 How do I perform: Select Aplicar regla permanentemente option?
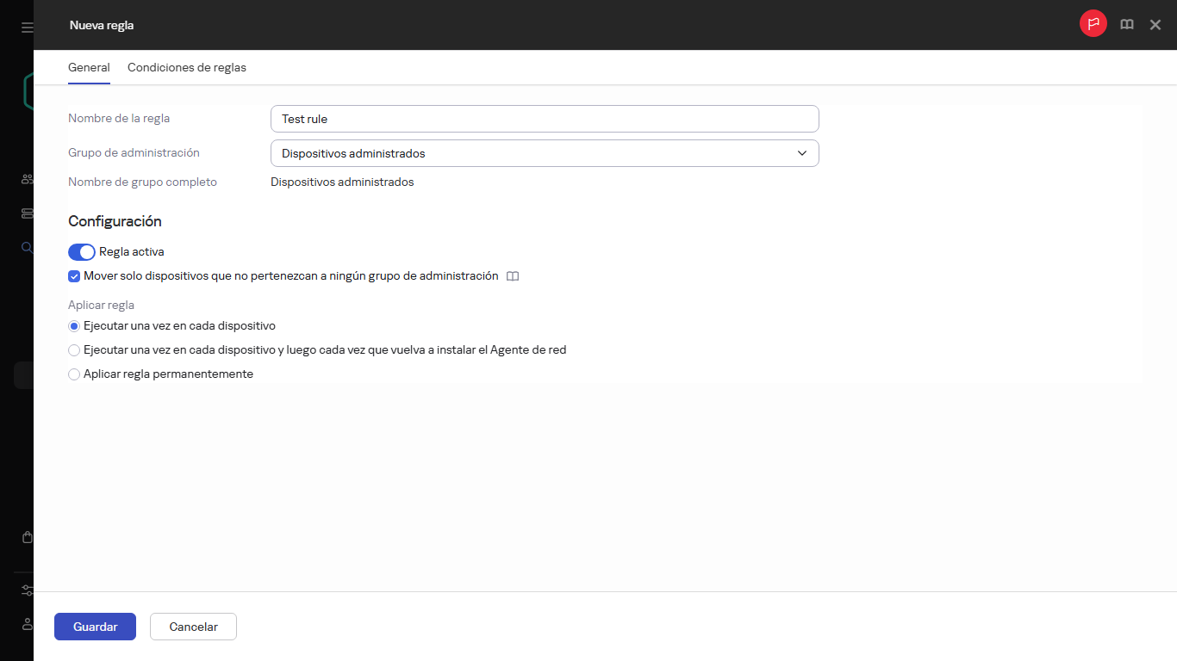[74, 374]
